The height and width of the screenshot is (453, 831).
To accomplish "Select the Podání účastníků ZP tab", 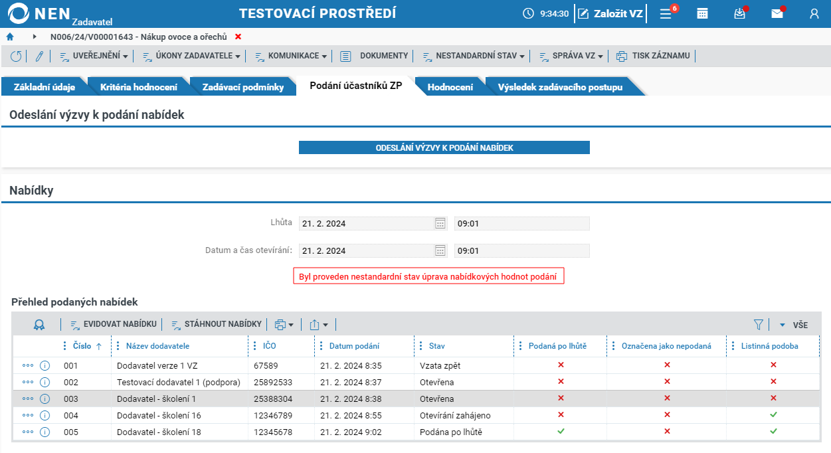I will coord(355,86).
